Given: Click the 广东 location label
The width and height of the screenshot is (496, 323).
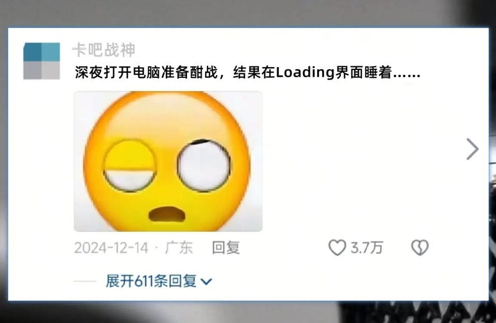Looking at the screenshot, I should [x=179, y=248].
